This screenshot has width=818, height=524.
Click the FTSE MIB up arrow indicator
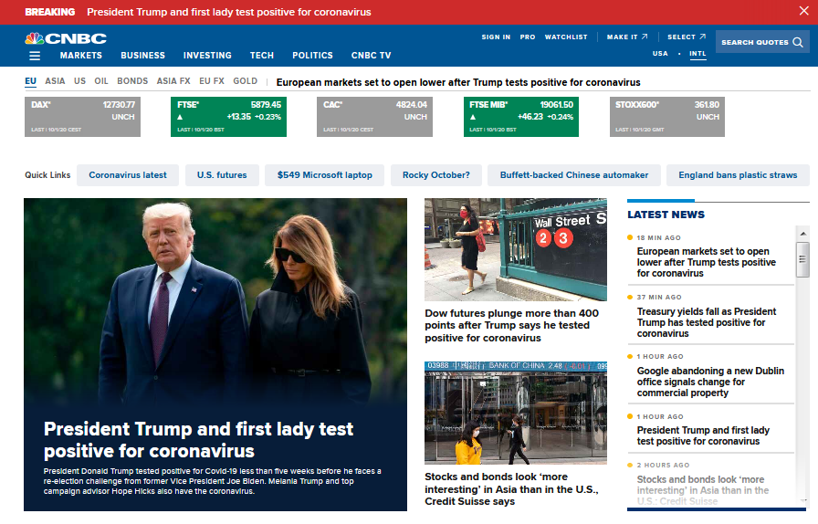tap(473, 117)
